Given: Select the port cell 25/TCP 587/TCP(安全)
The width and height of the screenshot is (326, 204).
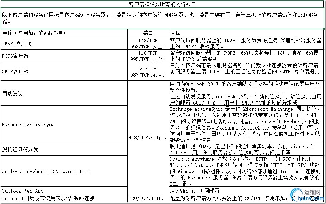Looking at the screenshot, I should pyautogui.click(x=148, y=71).
